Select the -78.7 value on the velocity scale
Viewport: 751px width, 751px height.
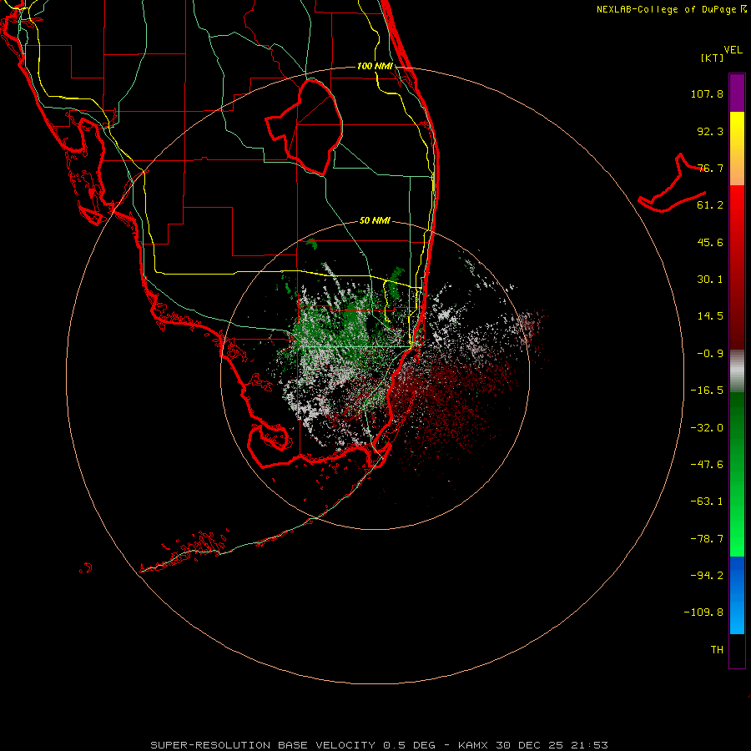point(707,539)
